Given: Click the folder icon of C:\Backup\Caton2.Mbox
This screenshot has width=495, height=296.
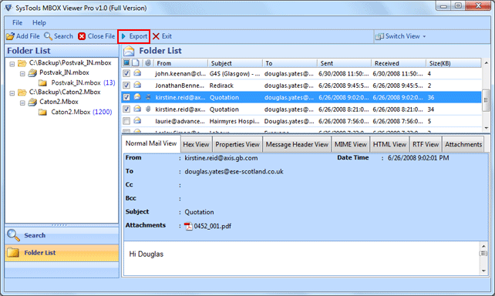Looking at the screenshot, I should (22, 92).
